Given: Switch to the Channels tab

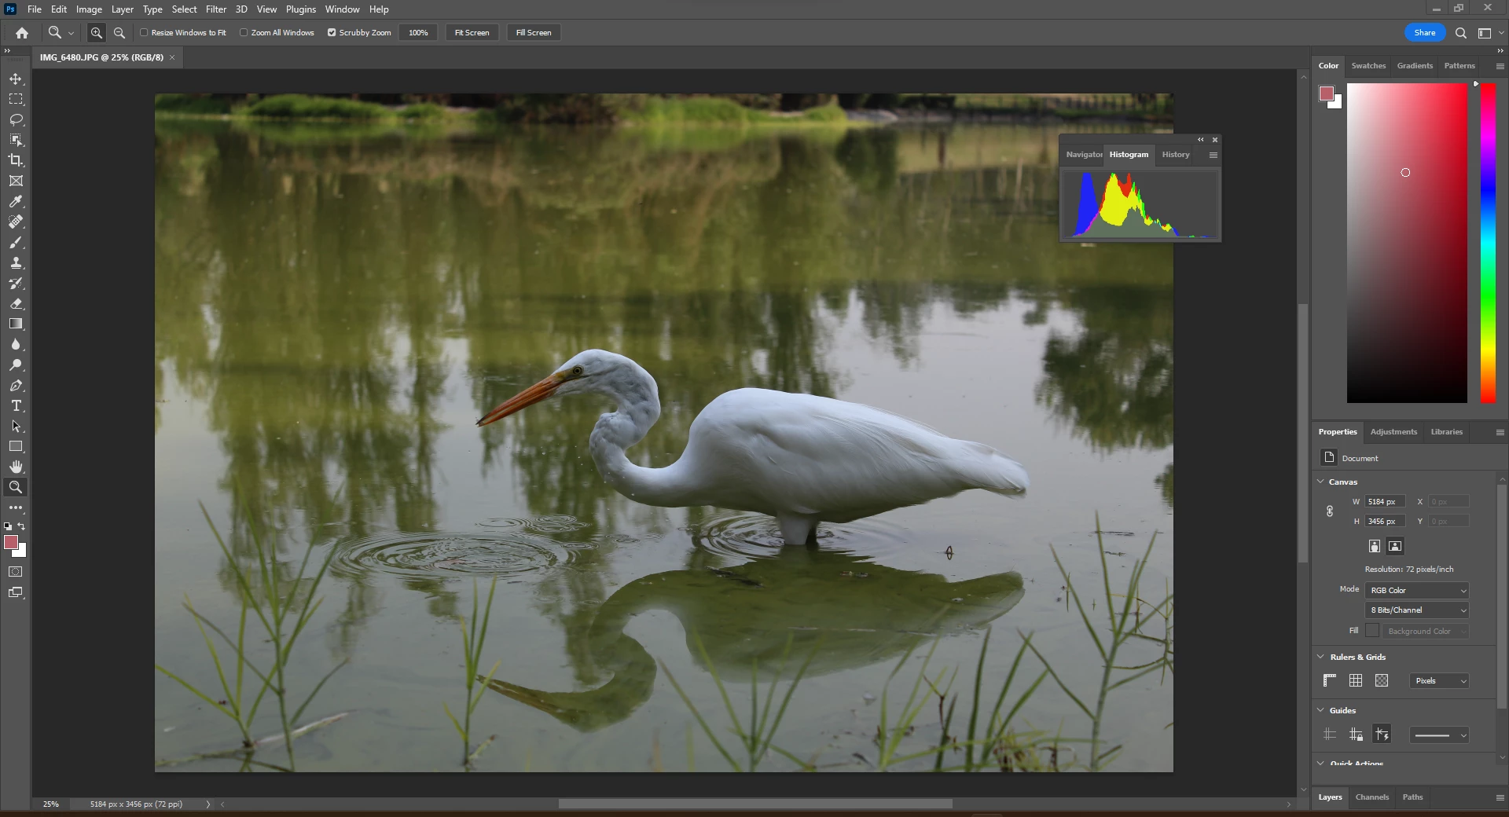Looking at the screenshot, I should point(1372,797).
